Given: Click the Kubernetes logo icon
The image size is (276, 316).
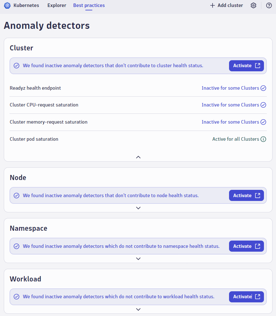Looking at the screenshot, I should pos(7,5).
